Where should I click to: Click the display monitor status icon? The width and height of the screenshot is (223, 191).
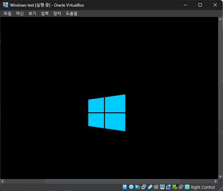point(162,187)
